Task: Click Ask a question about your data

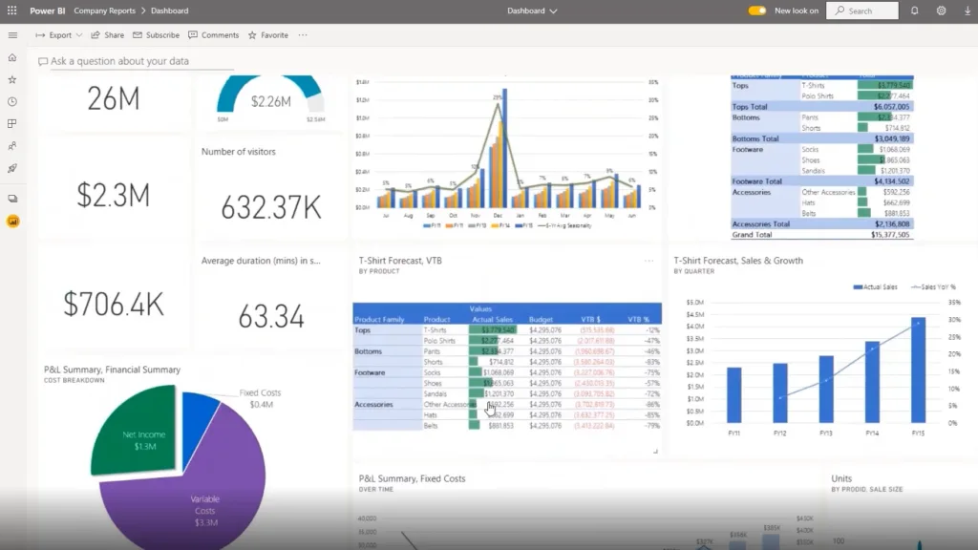Action: click(x=119, y=61)
